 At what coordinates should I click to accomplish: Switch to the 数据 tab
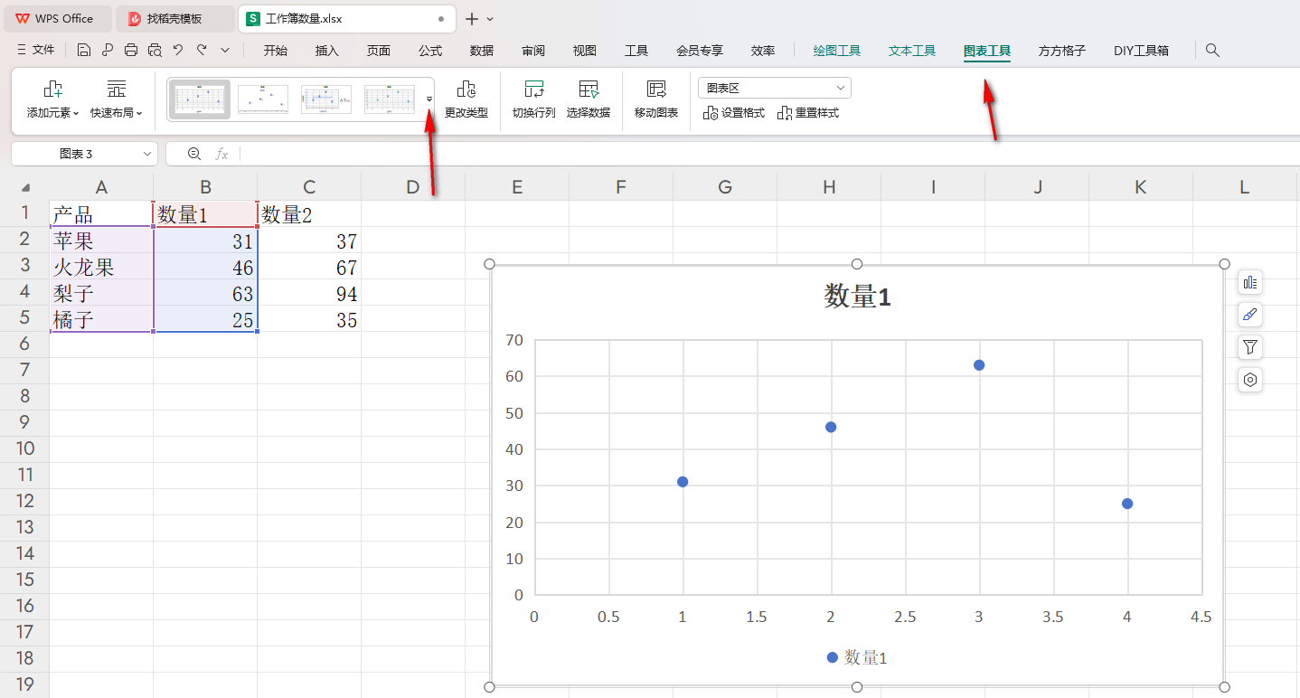click(482, 51)
